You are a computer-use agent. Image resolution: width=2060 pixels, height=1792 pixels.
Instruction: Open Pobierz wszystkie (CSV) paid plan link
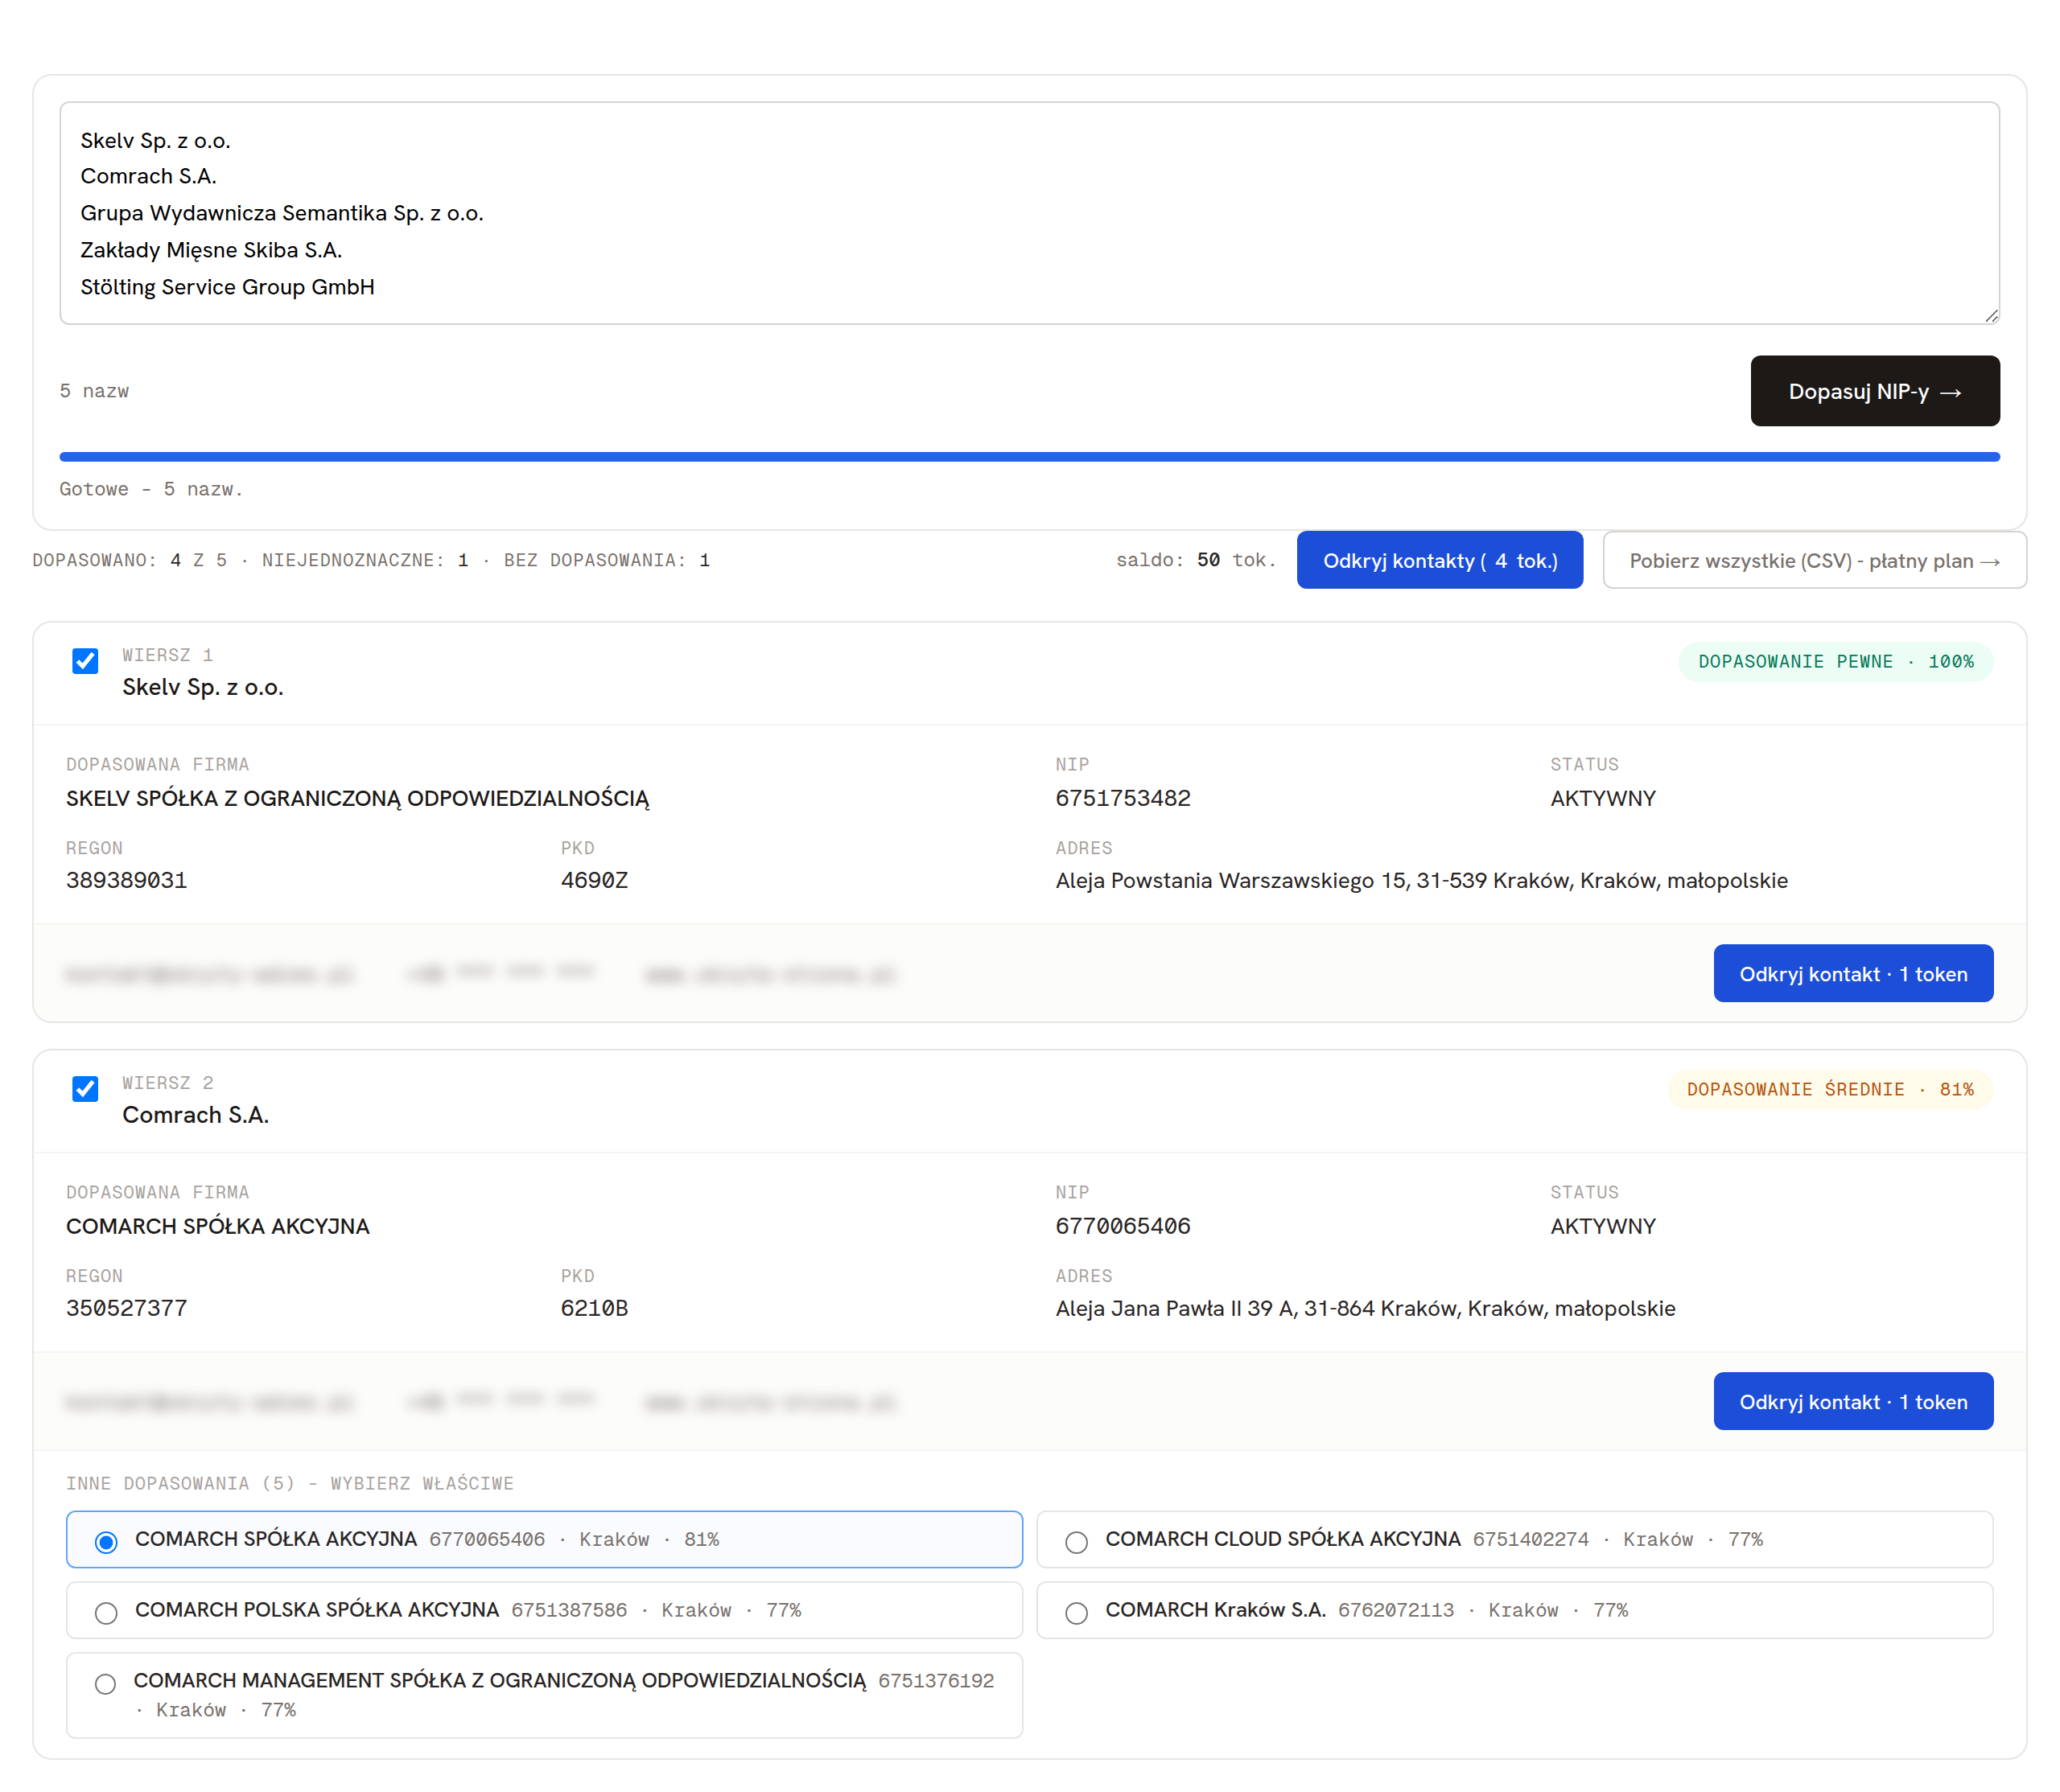1814,560
